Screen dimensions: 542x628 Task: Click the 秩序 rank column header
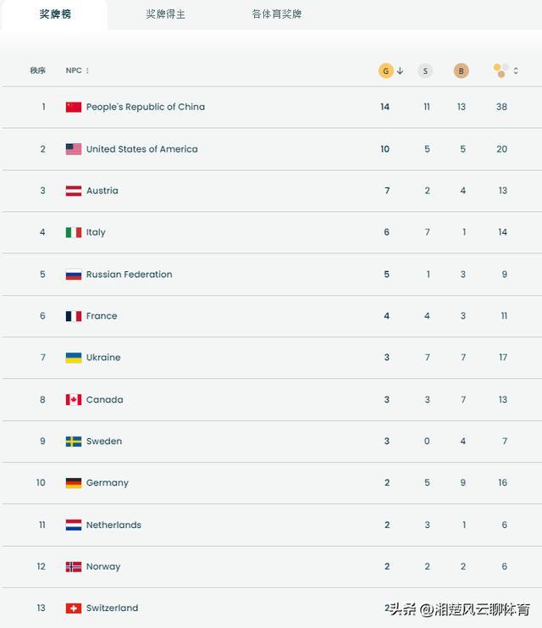click(38, 71)
